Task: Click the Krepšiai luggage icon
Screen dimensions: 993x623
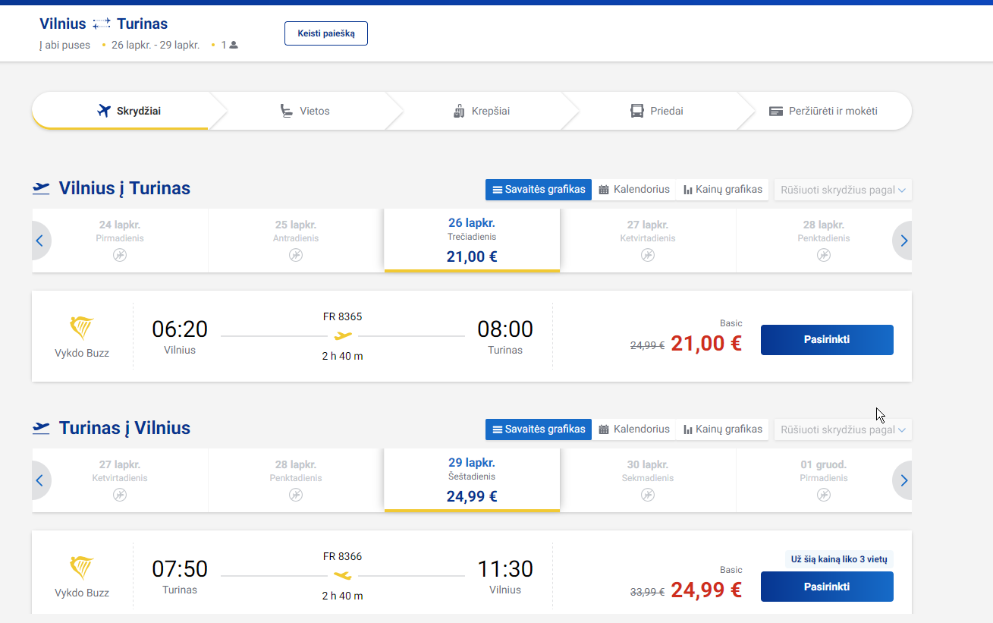Action: tap(458, 112)
